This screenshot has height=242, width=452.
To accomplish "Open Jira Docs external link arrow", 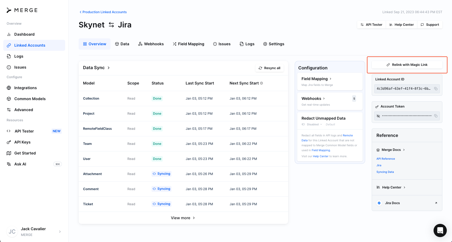I will pyautogui.click(x=436, y=203).
